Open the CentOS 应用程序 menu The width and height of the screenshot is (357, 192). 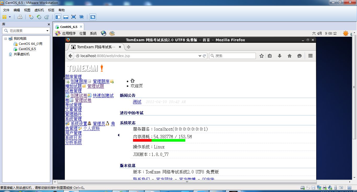tap(69, 33)
